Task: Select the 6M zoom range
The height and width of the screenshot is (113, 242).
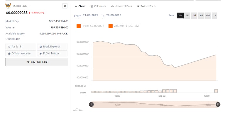Action: tap(208, 15)
